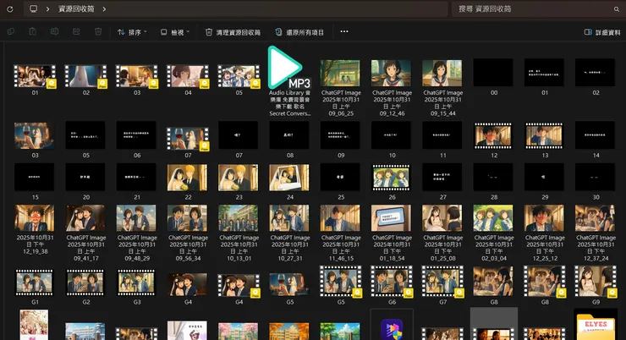This screenshot has height=340, width=626.
Task: Select the black image named 20
Action: click(85, 181)
